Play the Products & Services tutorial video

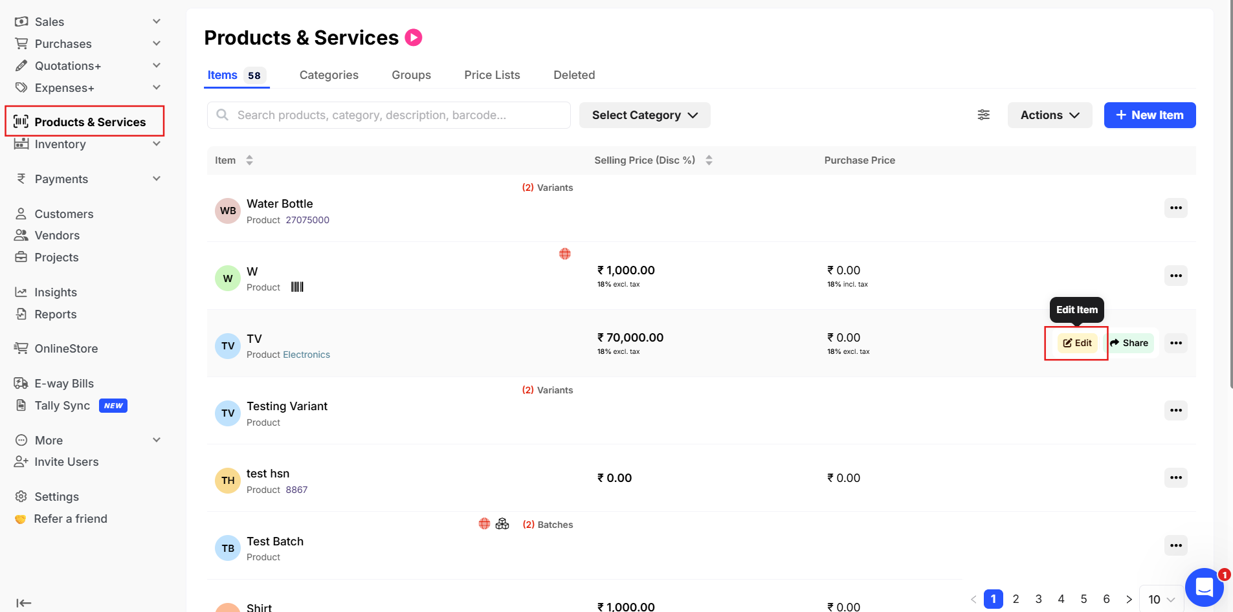(x=414, y=38)
